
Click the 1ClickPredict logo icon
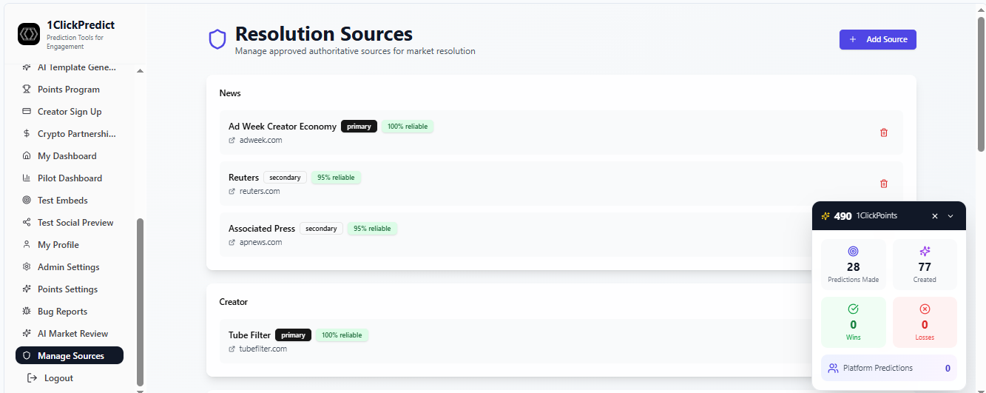29,34
